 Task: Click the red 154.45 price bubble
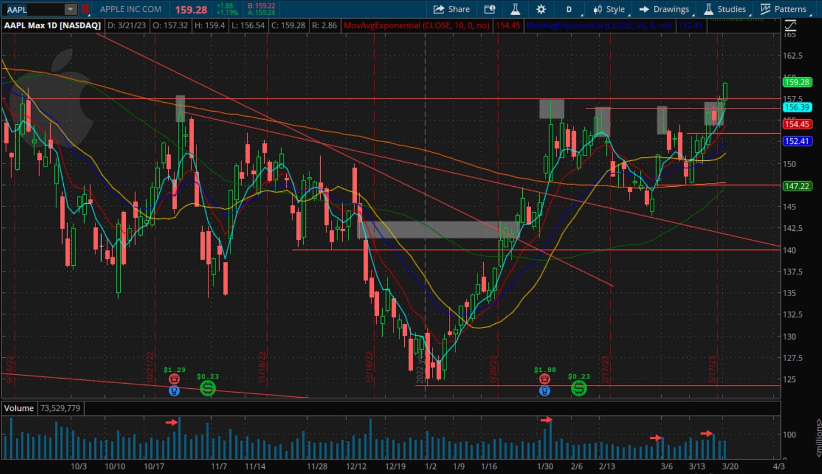(797, 124)
